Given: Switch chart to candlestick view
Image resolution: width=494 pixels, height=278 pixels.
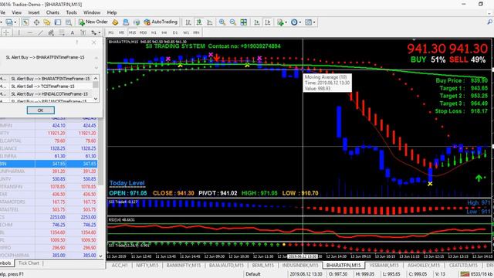Looking at the screenshot, I should (199, 22).
